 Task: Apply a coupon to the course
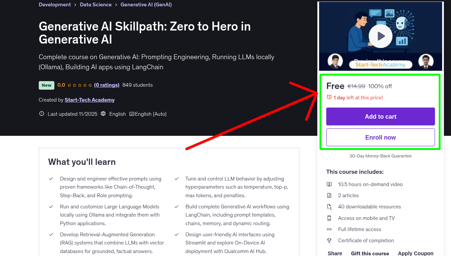(x=416, y=253)
